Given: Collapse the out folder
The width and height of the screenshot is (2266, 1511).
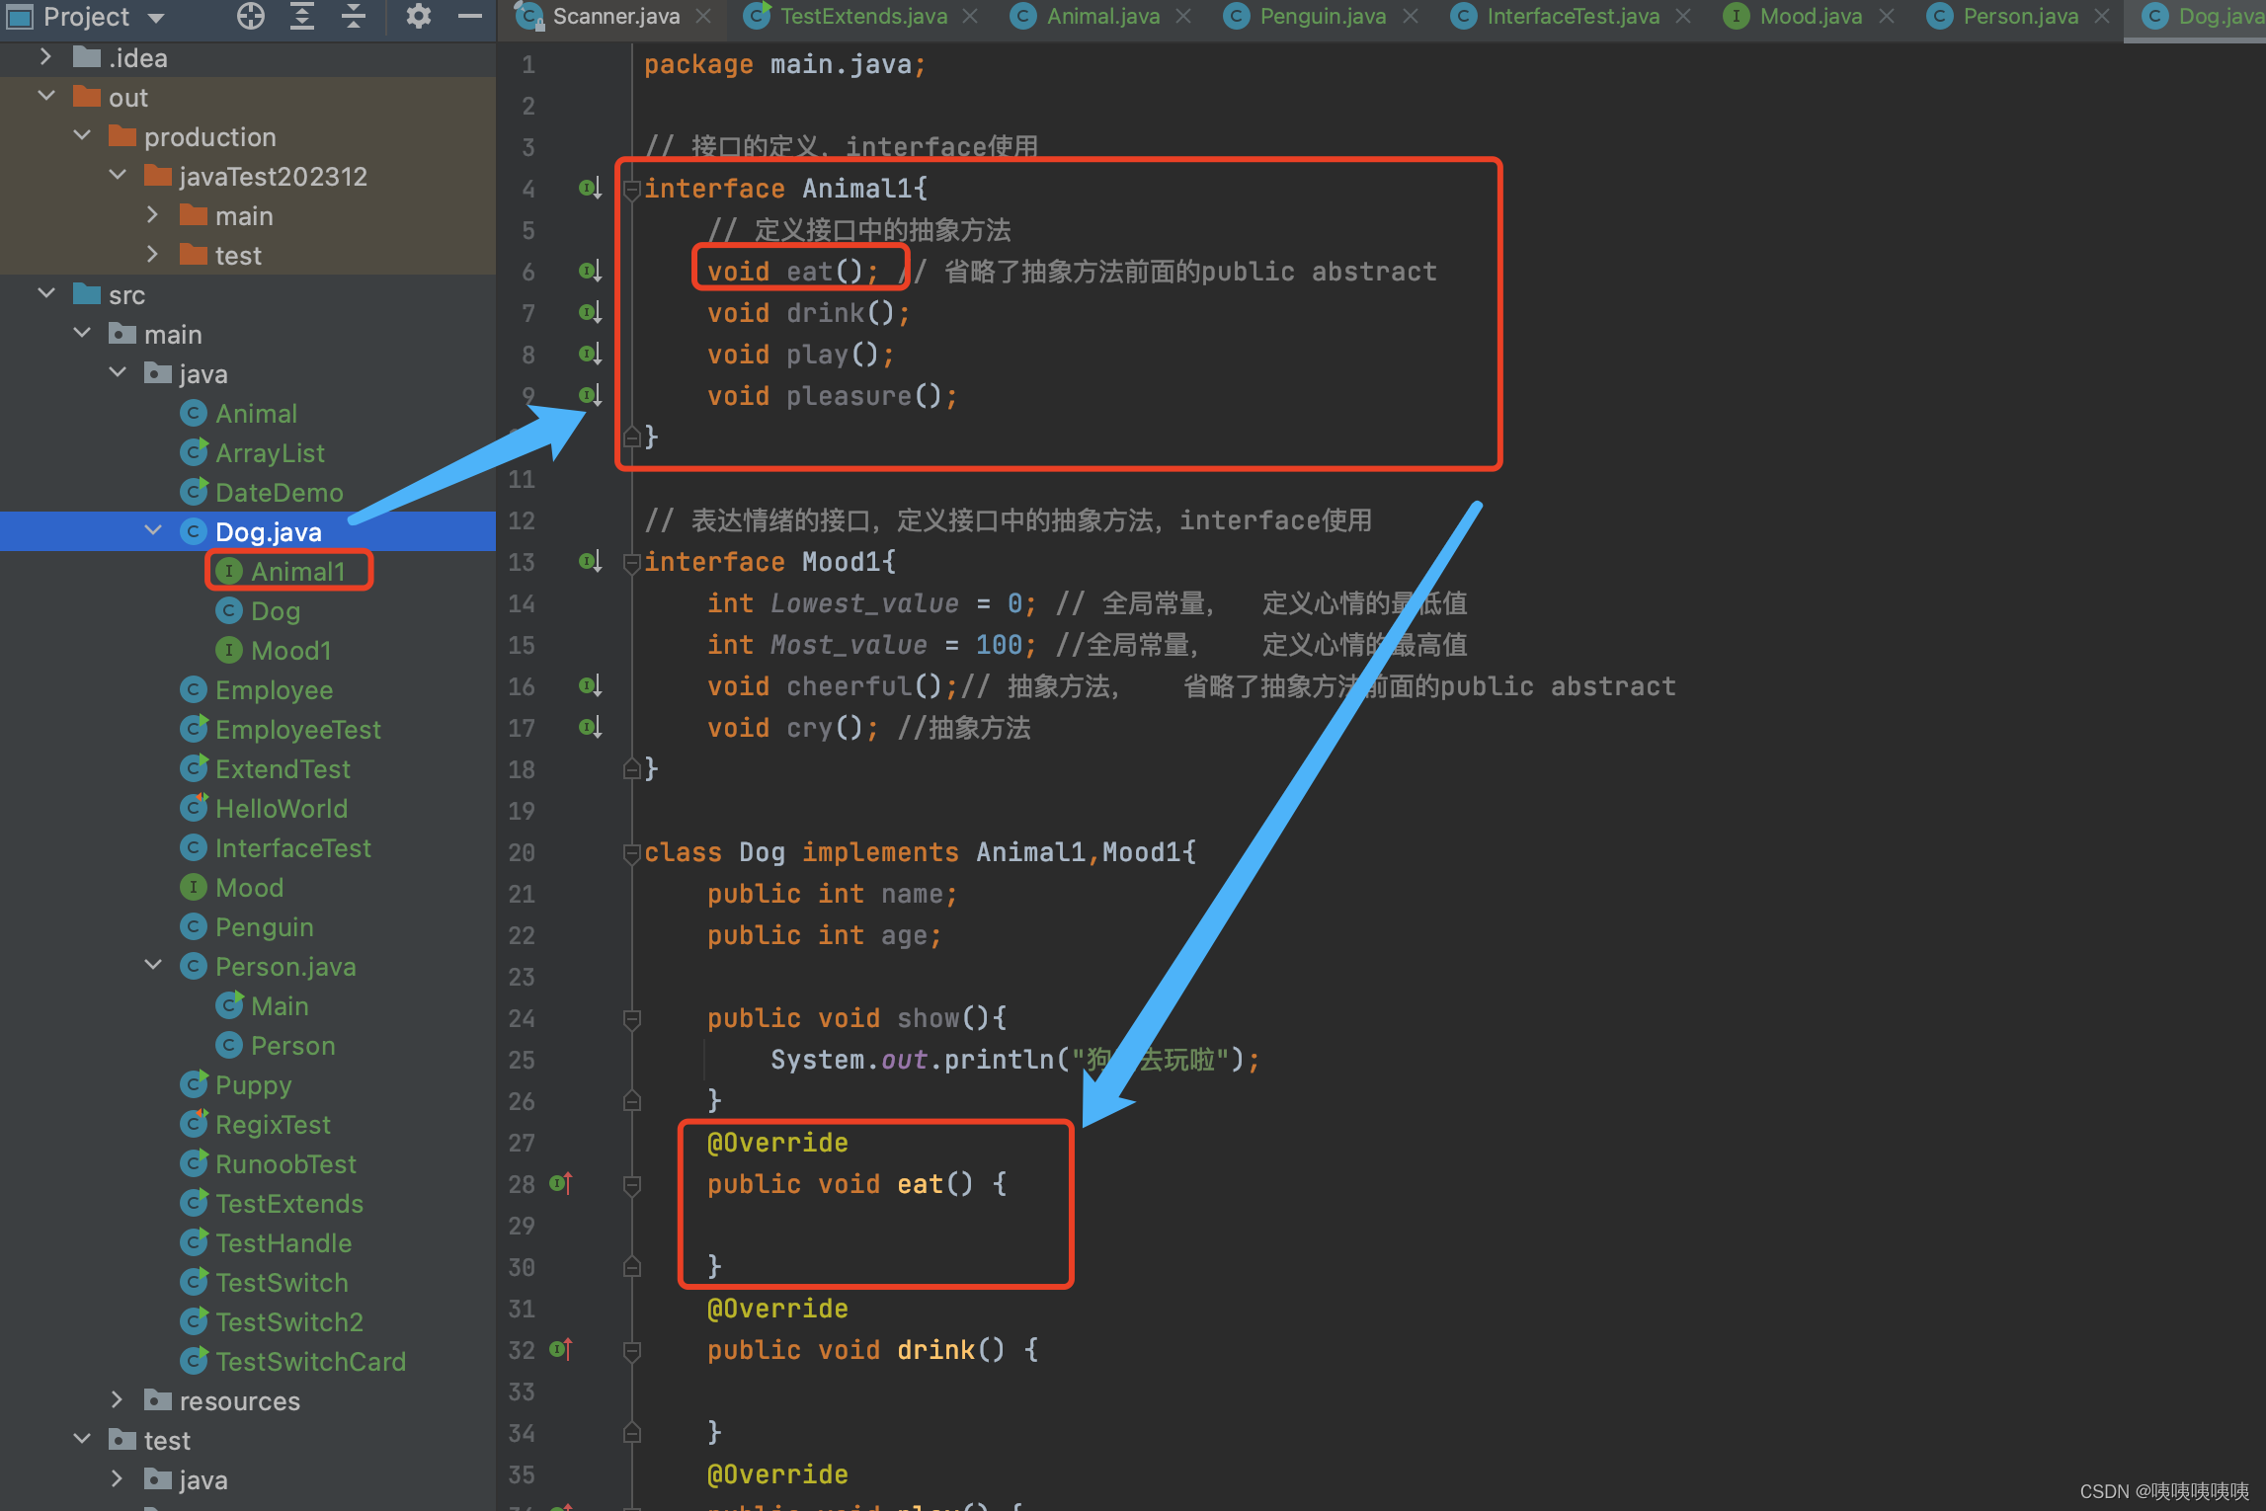Looking at the screenshot, I should click(x=45, y=97).
